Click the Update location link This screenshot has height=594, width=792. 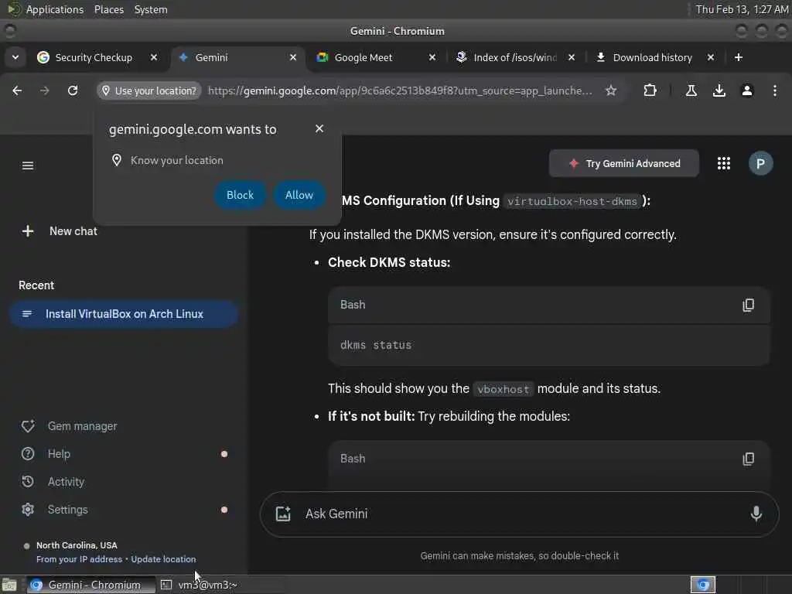pyautogui.click(x=163, y=559)
